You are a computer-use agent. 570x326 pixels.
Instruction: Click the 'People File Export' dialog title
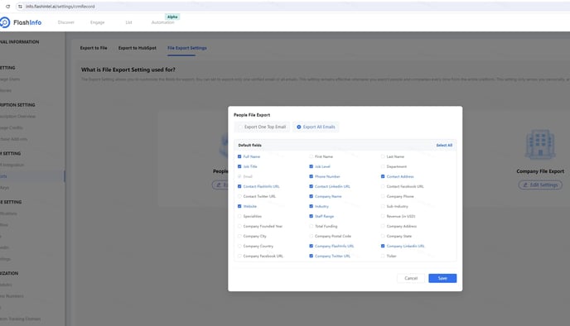point(252,115)
